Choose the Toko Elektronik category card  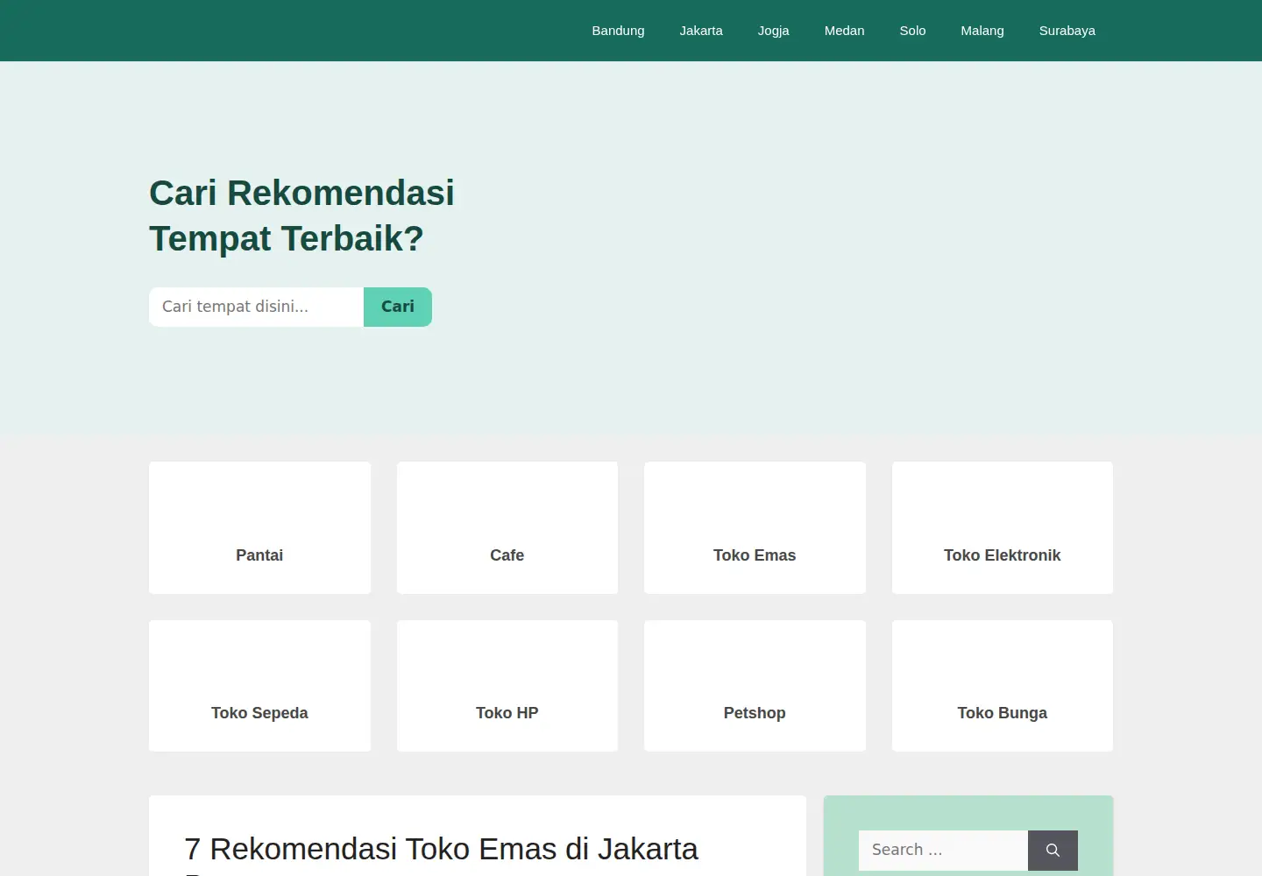coord(1003,527)
